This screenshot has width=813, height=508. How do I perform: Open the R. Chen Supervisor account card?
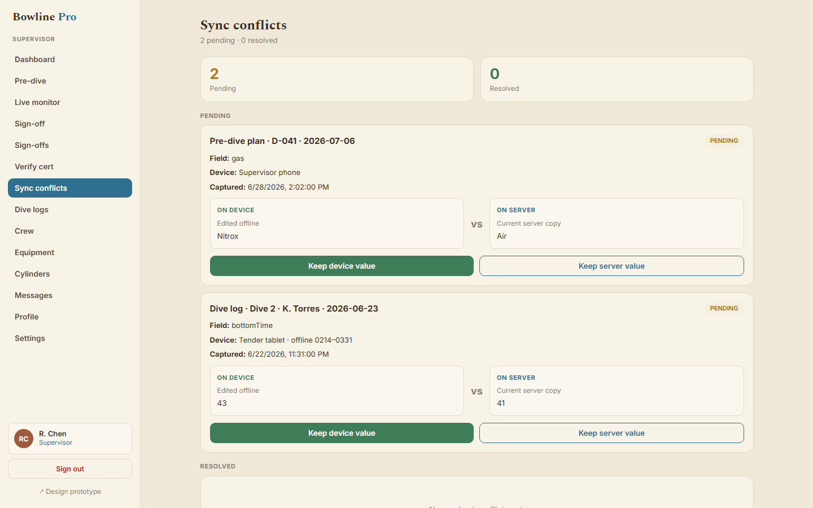(70, 439)
